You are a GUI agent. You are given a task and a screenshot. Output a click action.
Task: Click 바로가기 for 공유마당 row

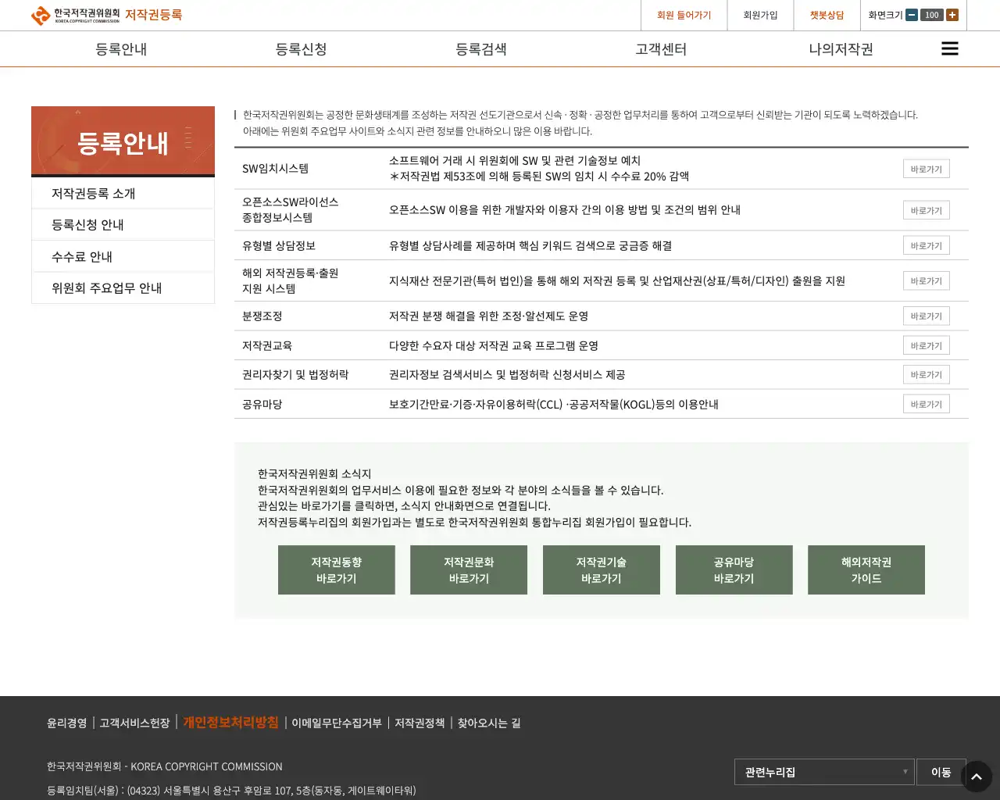tap(926, 404)
